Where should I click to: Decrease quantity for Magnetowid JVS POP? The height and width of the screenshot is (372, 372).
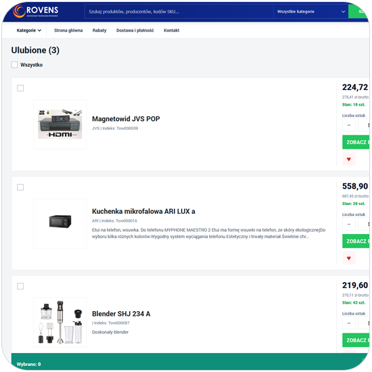click(x=349, y=125)
